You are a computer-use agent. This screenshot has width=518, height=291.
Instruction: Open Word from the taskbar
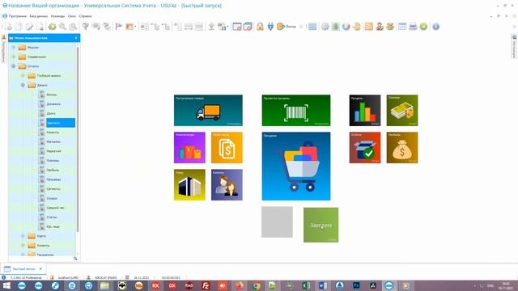pyautogui.click(x=323, y=285)
